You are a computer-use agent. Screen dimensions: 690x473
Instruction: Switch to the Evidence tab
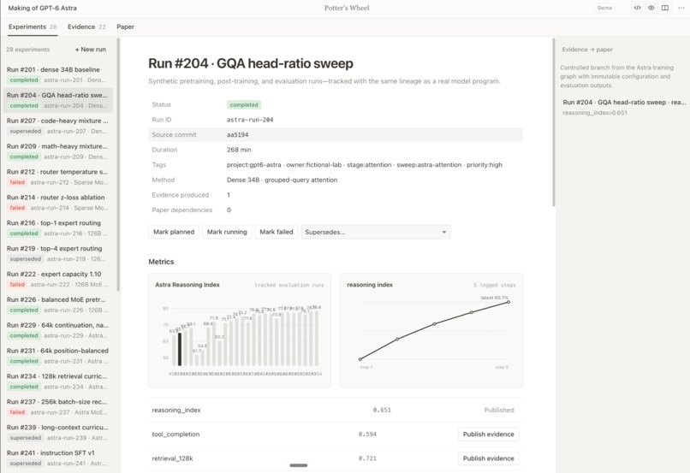click(x=86, y=27)
